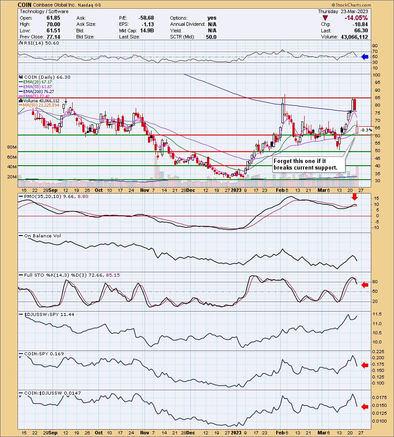Click the COIN ticker symbol in header
The image size is (394, 437).
(25, 5)
